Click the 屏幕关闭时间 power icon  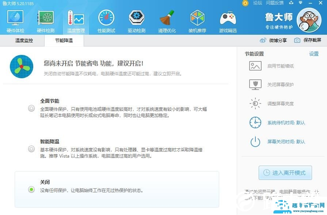pyautogui.click(x=255, y=142)
